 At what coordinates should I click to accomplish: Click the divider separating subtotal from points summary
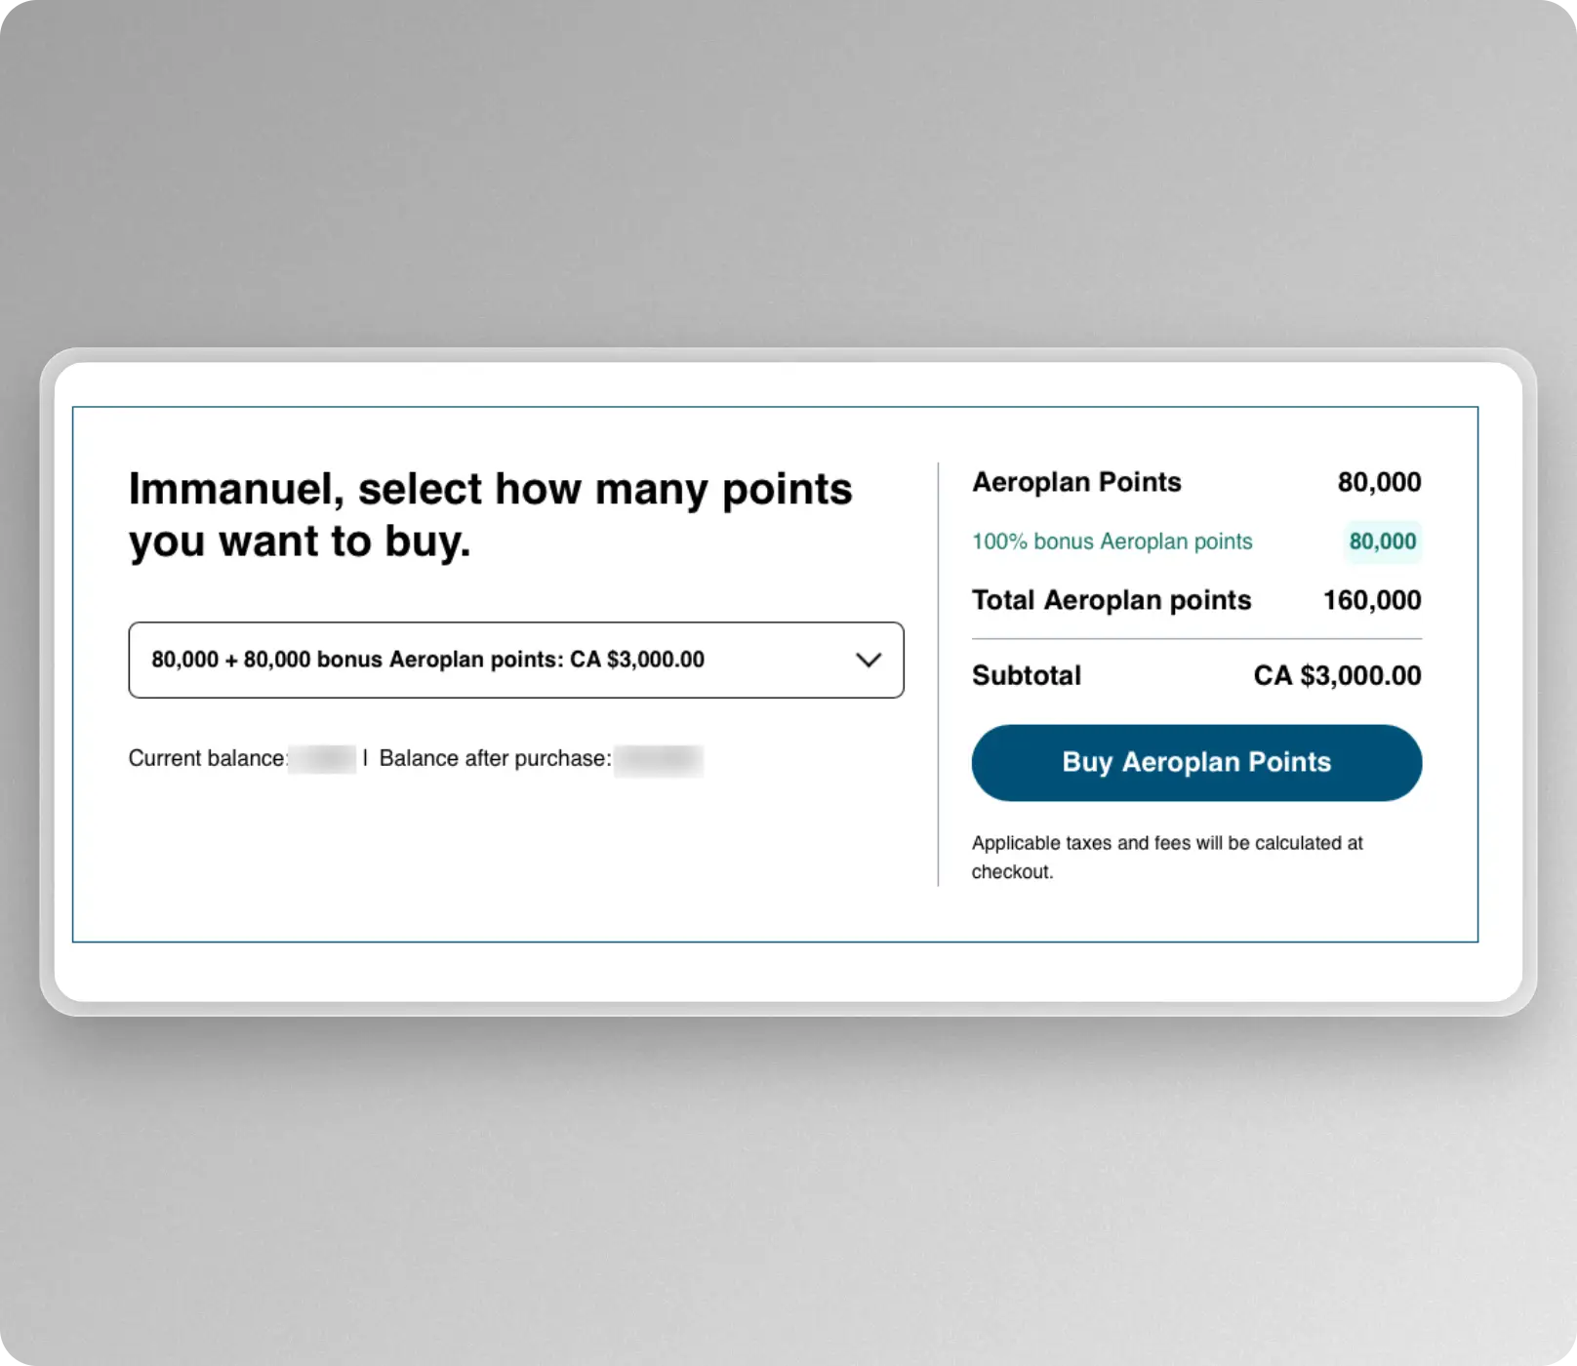click(x=1196, y=638)
